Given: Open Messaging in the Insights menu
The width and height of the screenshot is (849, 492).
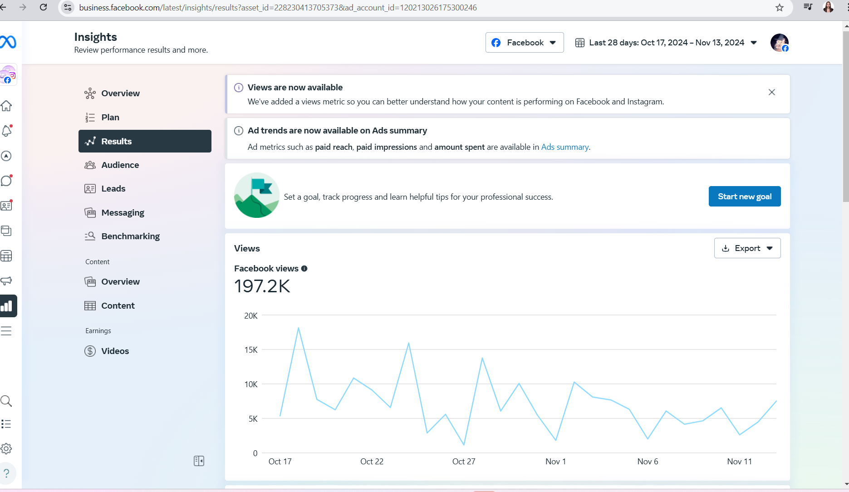Looking at the screenshot, I should [x=123, y=213].
